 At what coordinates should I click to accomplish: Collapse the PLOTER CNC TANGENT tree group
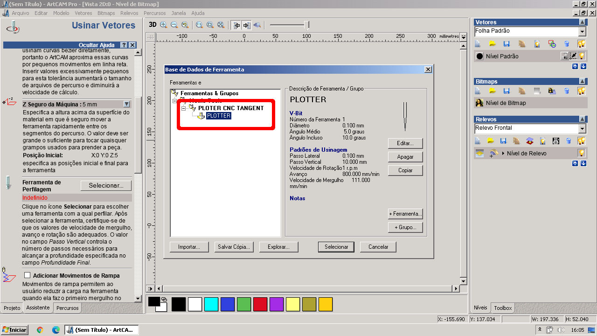pyautogui.click(x=184, y=108)
